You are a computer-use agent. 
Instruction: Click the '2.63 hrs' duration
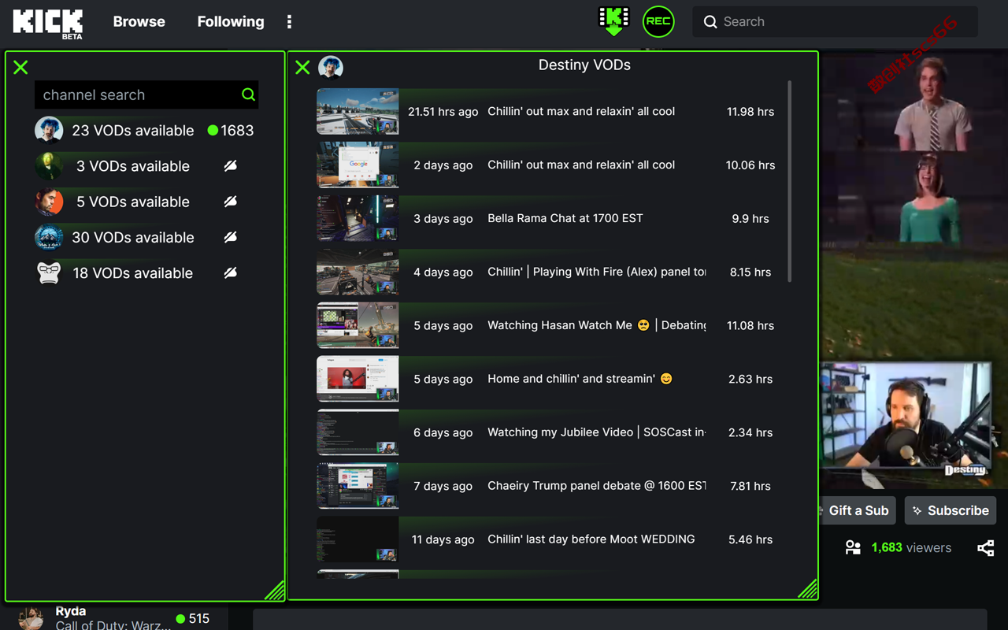[750, 380]
